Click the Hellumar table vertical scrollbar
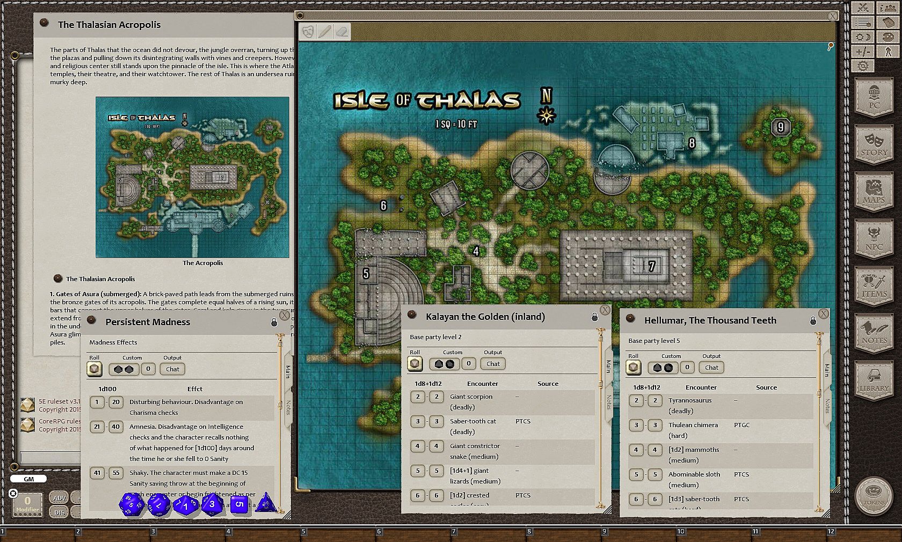 point(819,421)
